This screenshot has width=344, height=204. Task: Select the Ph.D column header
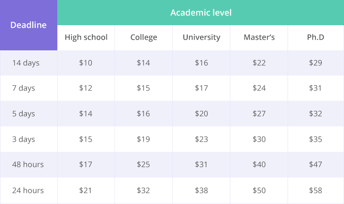[315, 38]
